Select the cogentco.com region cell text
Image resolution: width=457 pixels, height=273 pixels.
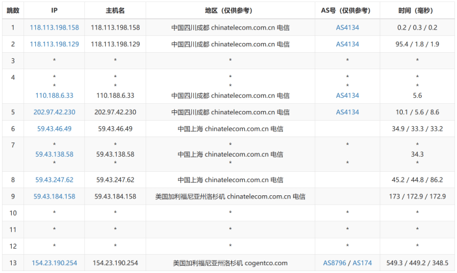point(230,263)
